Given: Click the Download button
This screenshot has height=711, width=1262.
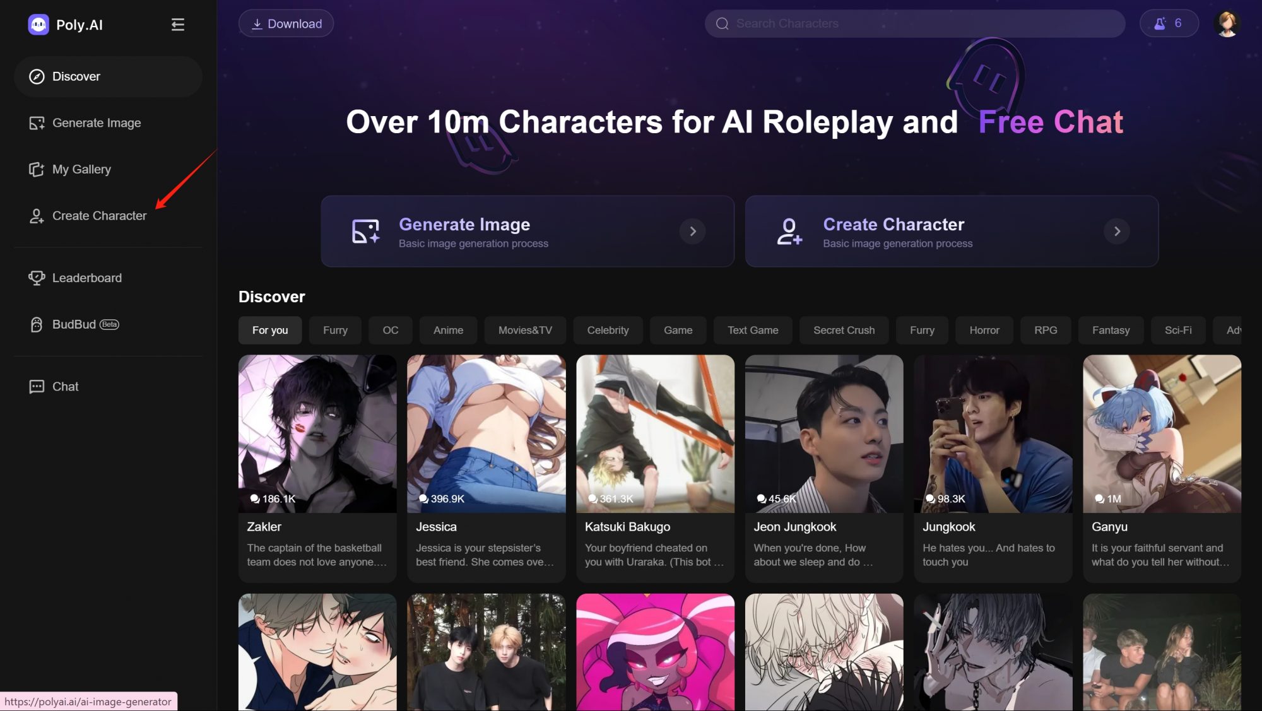Looking at the screenshot, I should click(x=286, y=23).
